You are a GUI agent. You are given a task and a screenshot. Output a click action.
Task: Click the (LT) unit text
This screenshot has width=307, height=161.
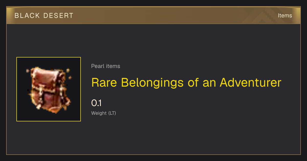pyautogui.click(x=112, y=113)
